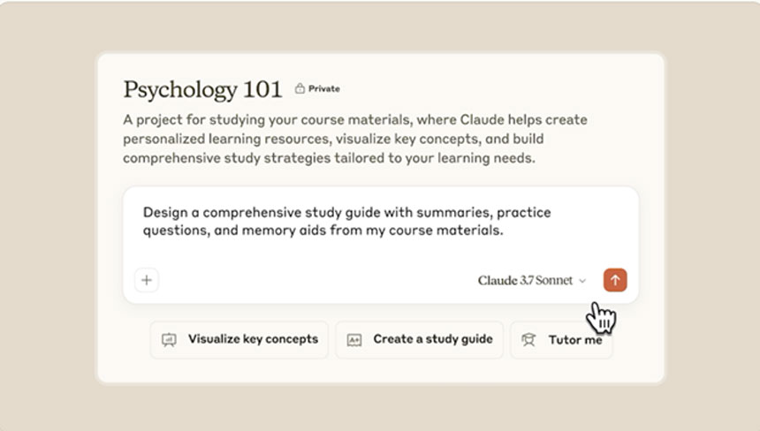Click the lock icon beside Private

coord(300,88)
